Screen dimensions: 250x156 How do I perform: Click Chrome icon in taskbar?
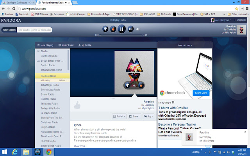49,152
